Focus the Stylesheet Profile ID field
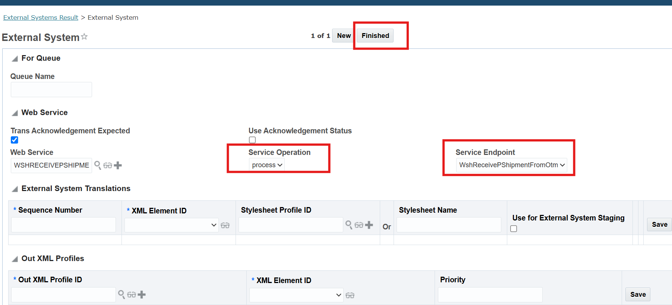This screenshot has height=305, width=672. point(291,225)
